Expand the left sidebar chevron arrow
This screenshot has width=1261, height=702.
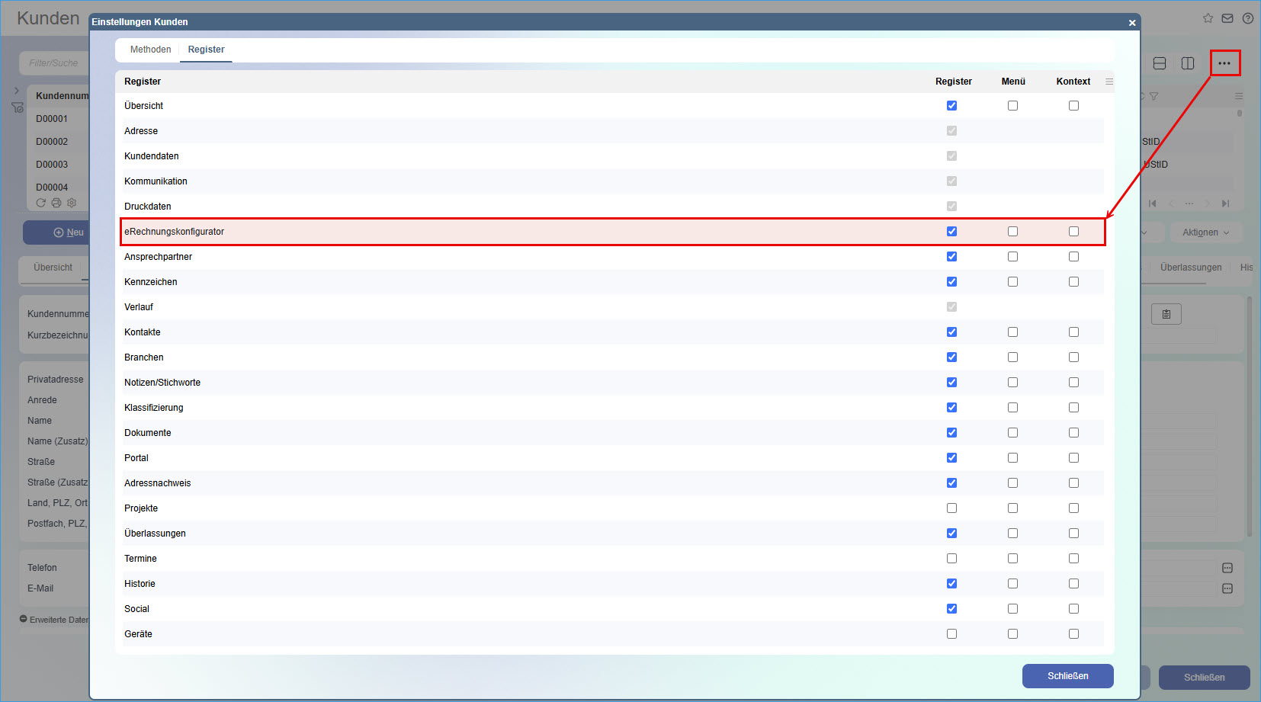(17, 91)
